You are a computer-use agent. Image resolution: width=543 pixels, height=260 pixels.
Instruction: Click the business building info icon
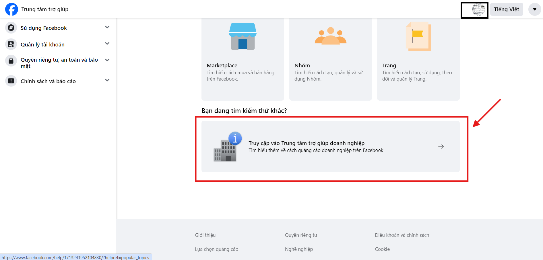coord(228,147)
